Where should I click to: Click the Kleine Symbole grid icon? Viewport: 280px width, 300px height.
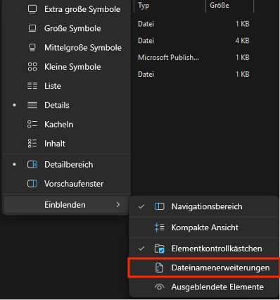click(32, 67)
